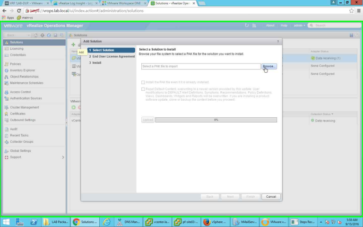Bookmark the page with the star icon
Screen dimensions: 363x227
tap(351, 10)
